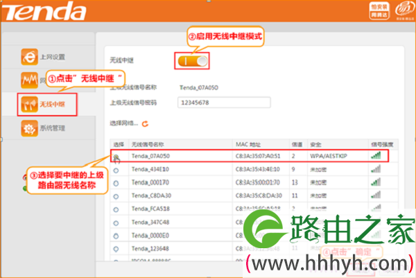The width and height of the screenshot is (416, 278).
Task: Click the Tenda_123648 network name
Action: [150, 249]
